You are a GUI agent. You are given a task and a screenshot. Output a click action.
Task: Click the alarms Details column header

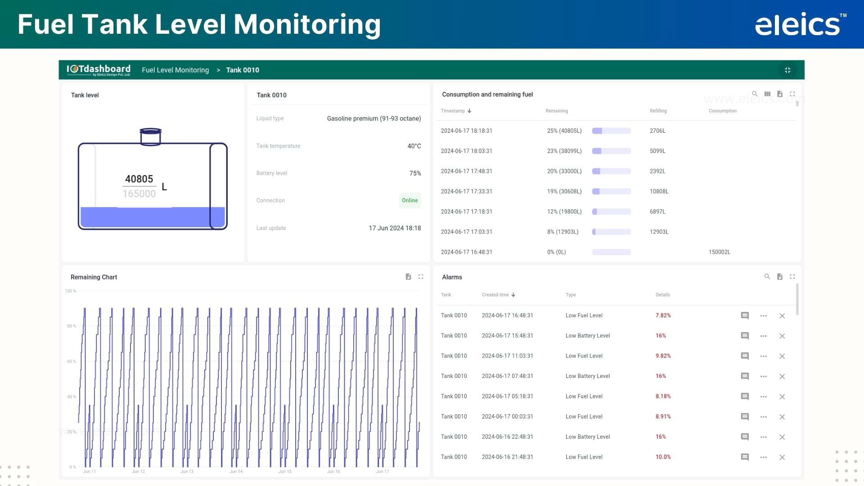(x=662, y=295)
